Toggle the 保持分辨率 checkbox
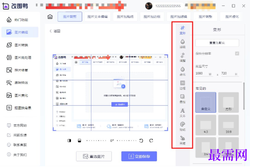 pyautogui.click(x=237, y=53)
